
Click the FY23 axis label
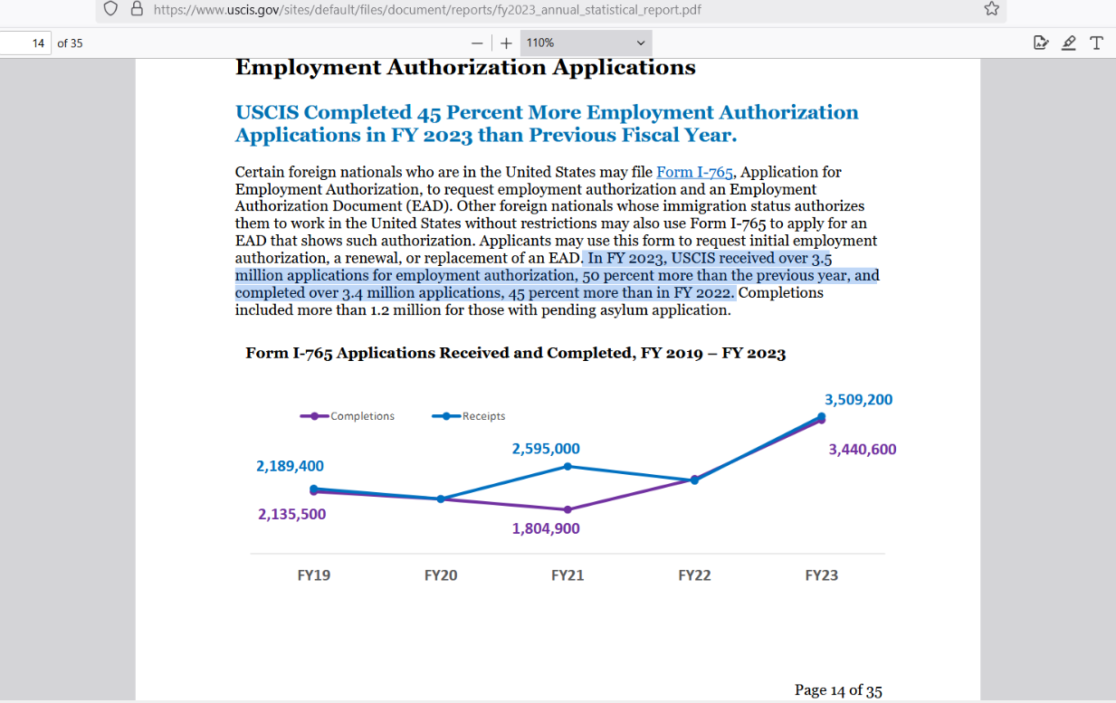822,575
